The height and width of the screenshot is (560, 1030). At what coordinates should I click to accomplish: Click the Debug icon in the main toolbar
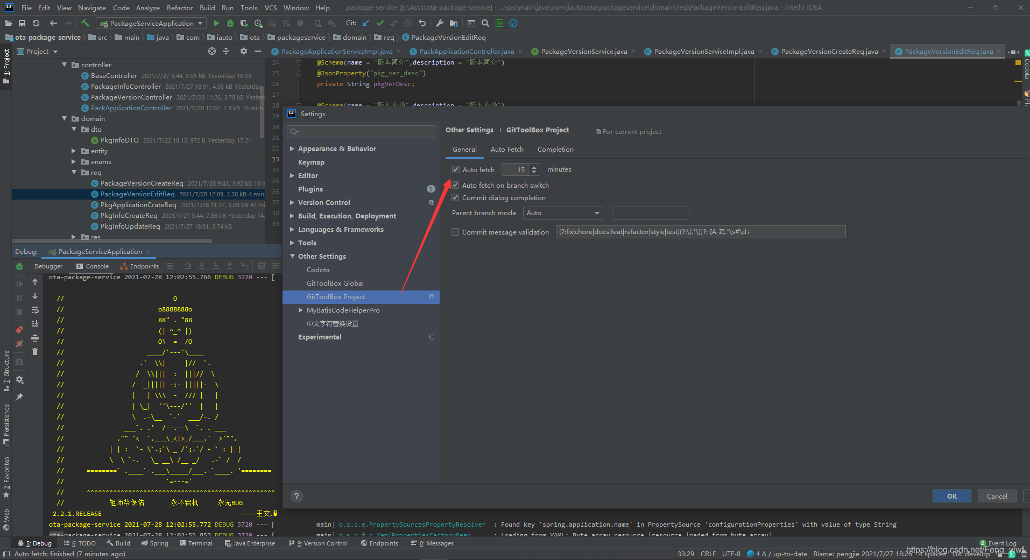(x=230, y=23)
